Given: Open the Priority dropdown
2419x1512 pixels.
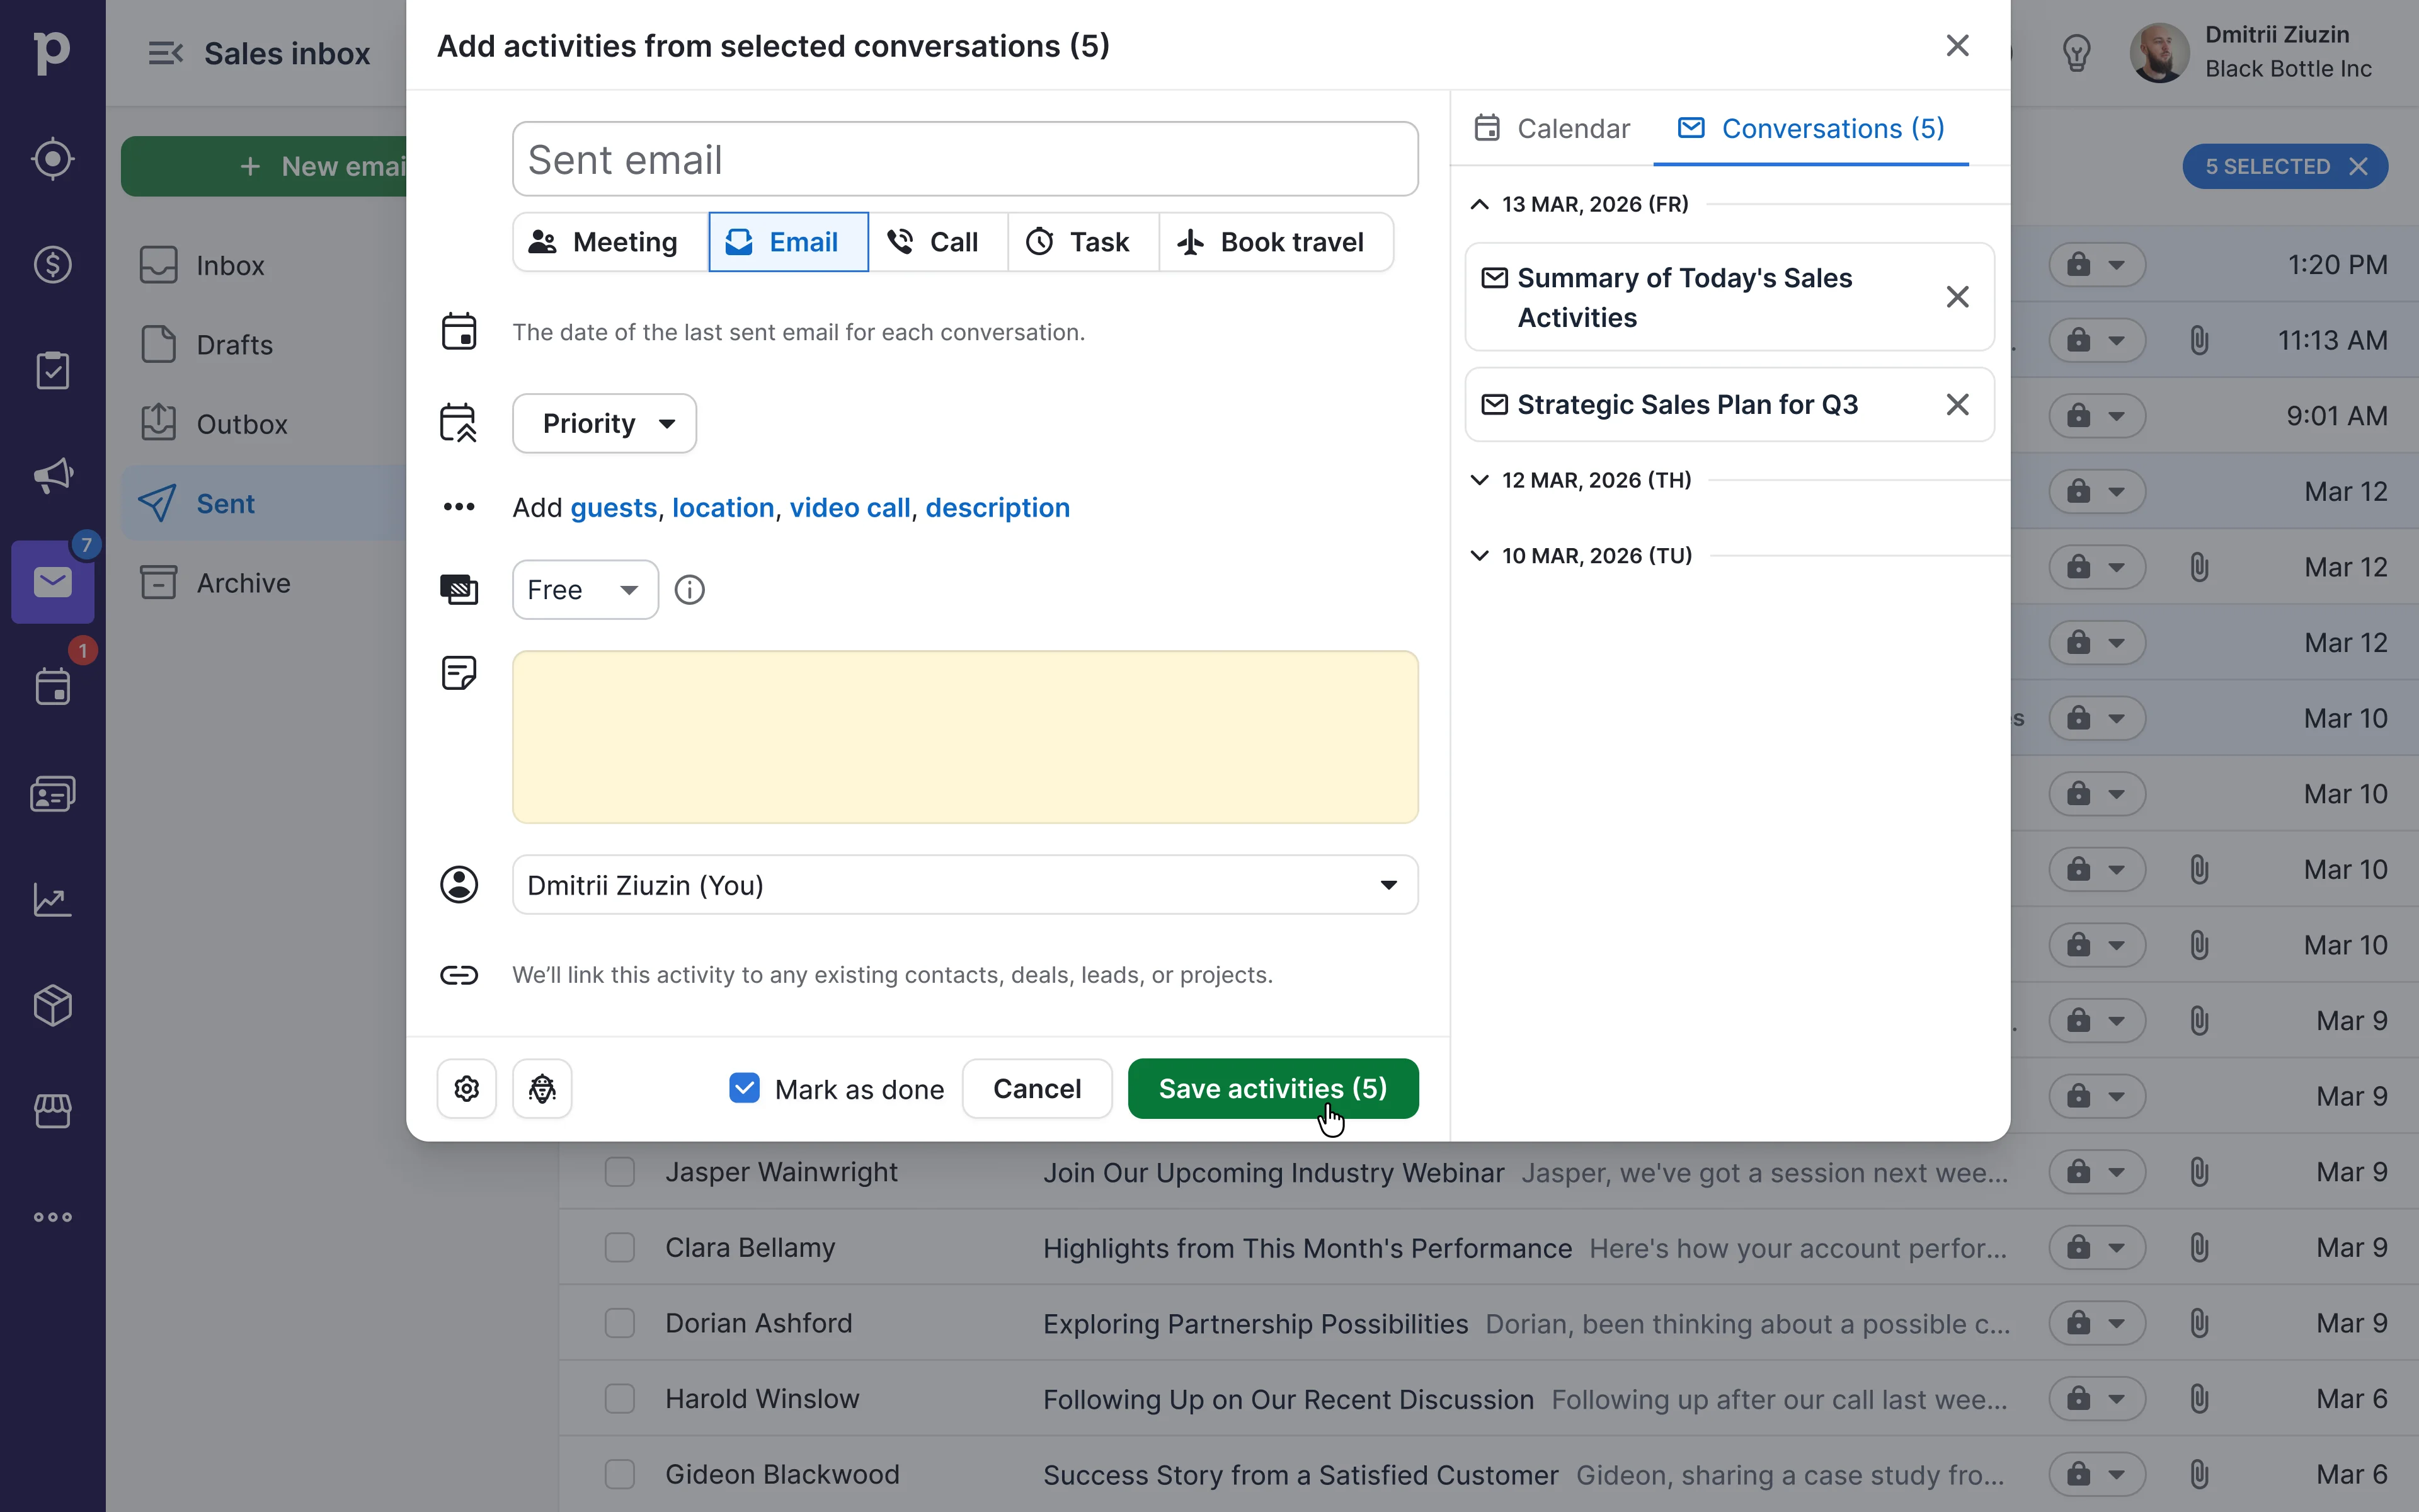Looking at the screenshot, I should [605, 423].
